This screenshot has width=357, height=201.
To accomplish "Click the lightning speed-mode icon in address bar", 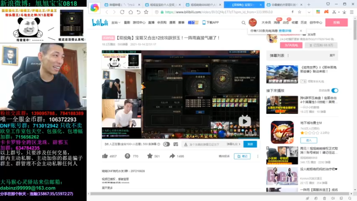I will point(293,12).
